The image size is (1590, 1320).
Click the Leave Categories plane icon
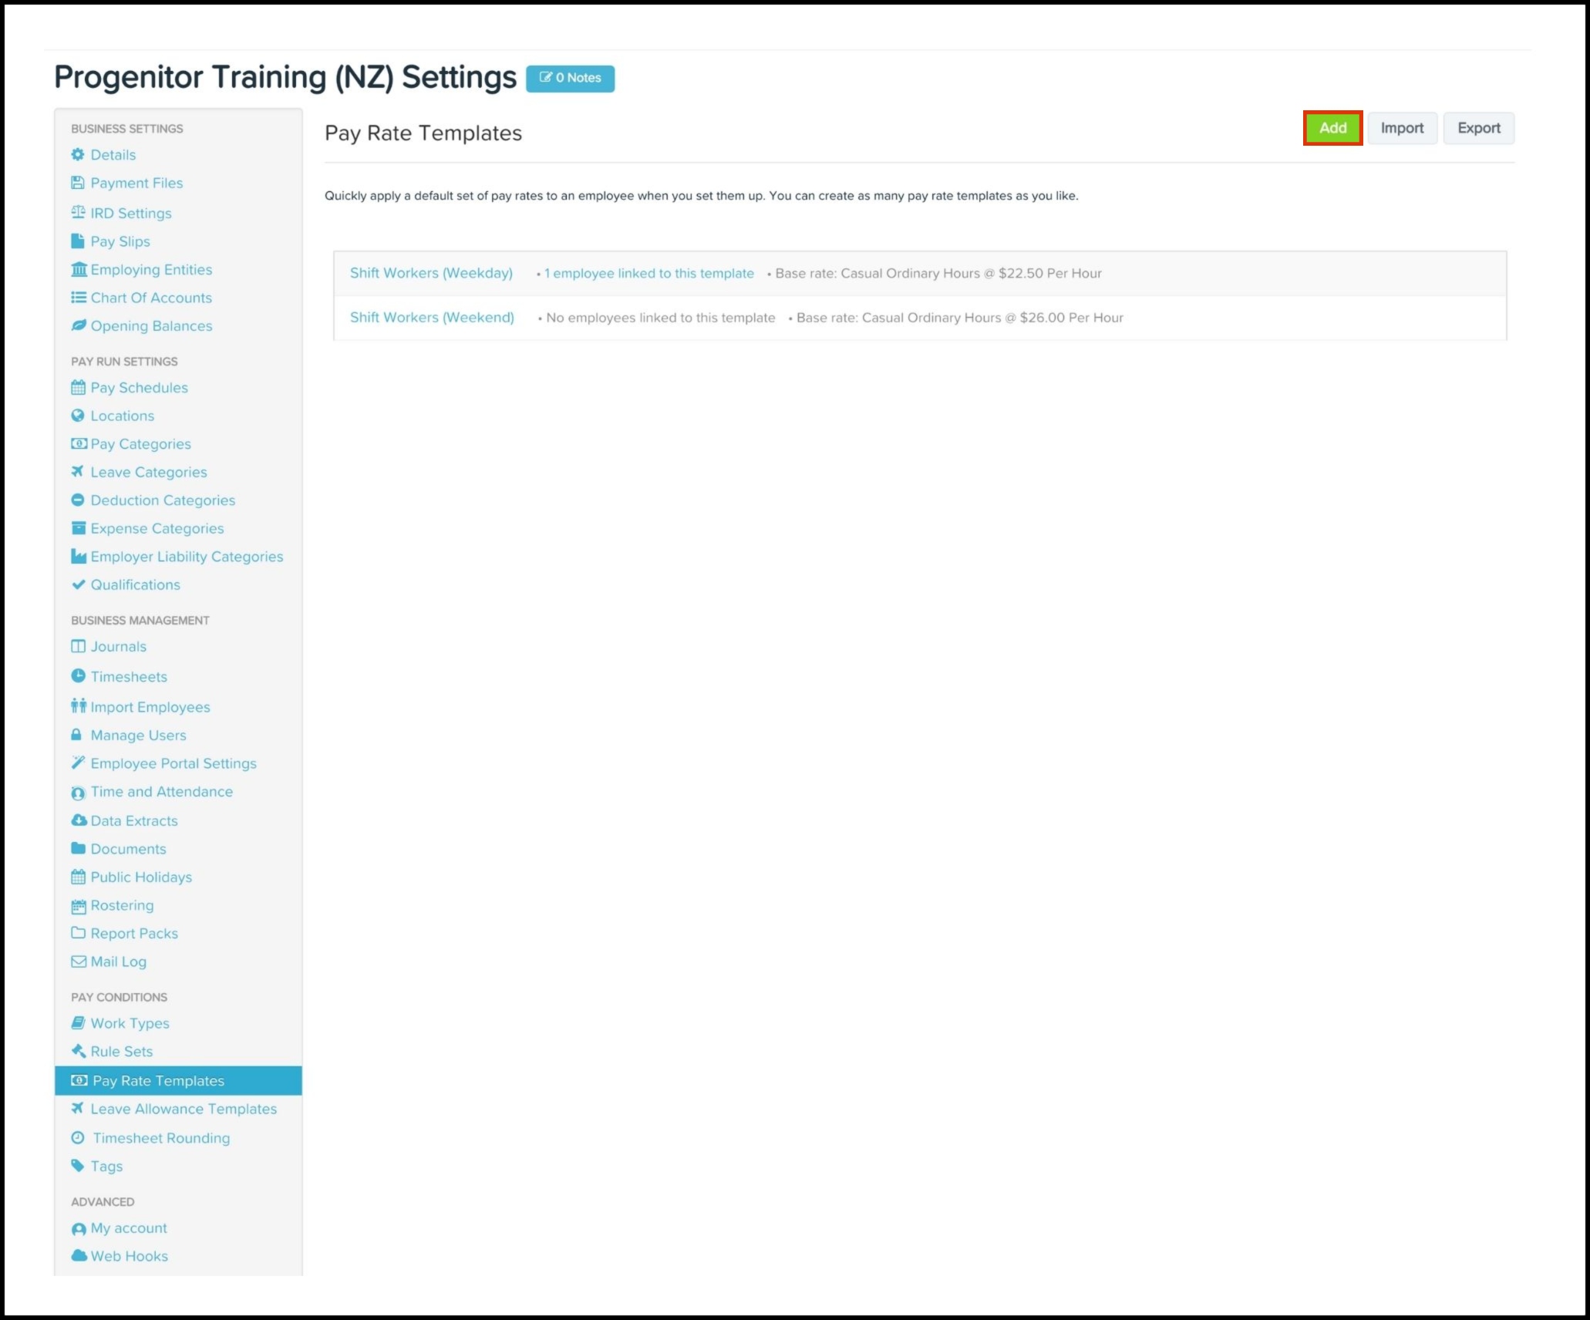[78, 471]
